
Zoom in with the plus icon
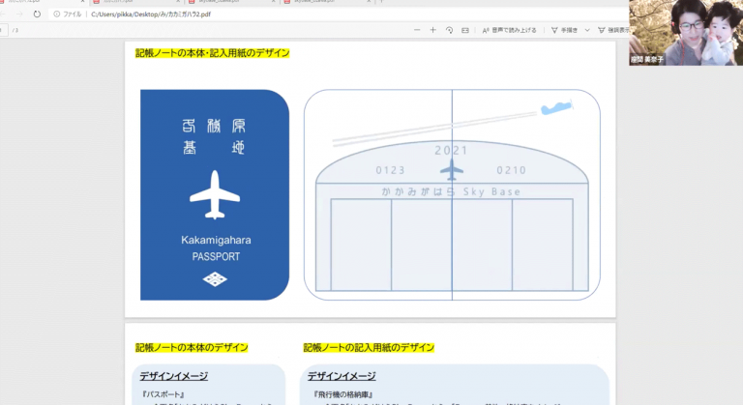pyautogui.click(x=433, y=30)
